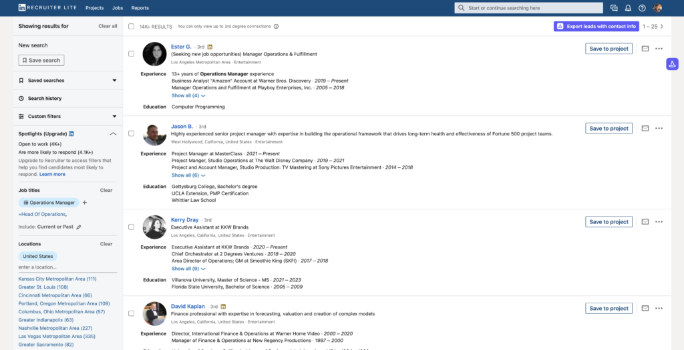Open Ester G. profile photo

tap(154, 54)
